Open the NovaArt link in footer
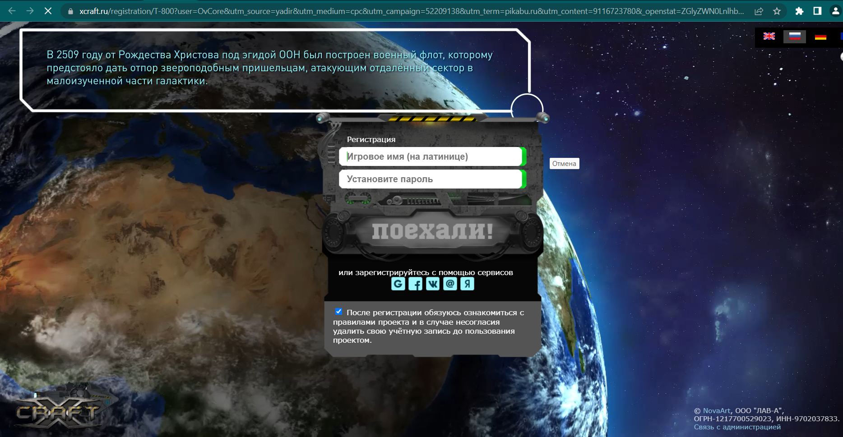 coord(716,411)
